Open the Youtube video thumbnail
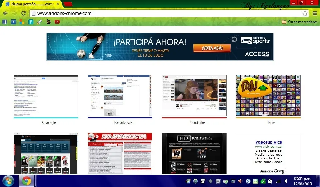 [x=194, y=95]
